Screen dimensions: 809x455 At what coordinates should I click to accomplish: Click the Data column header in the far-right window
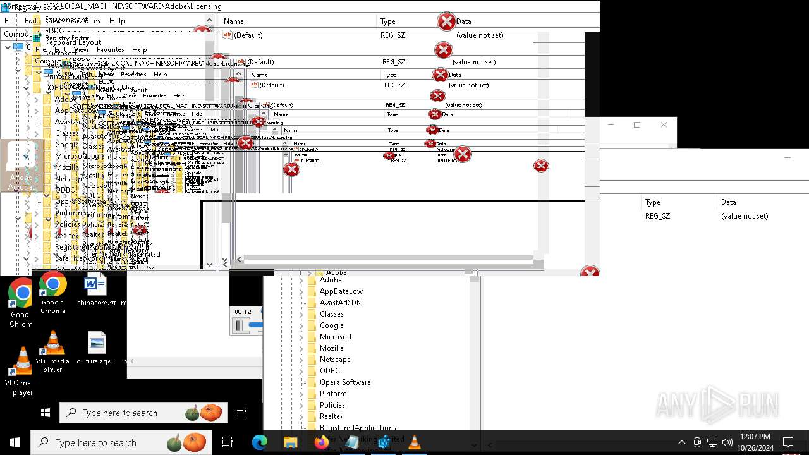click(x=728, y=202)
